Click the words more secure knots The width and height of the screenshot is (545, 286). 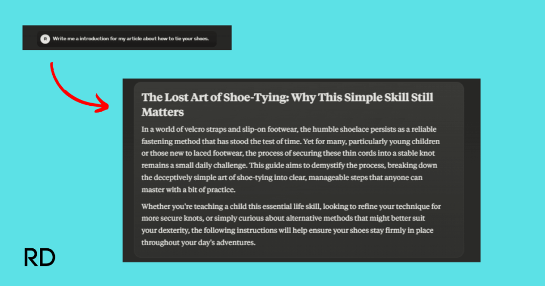click(x=164, y=218)
